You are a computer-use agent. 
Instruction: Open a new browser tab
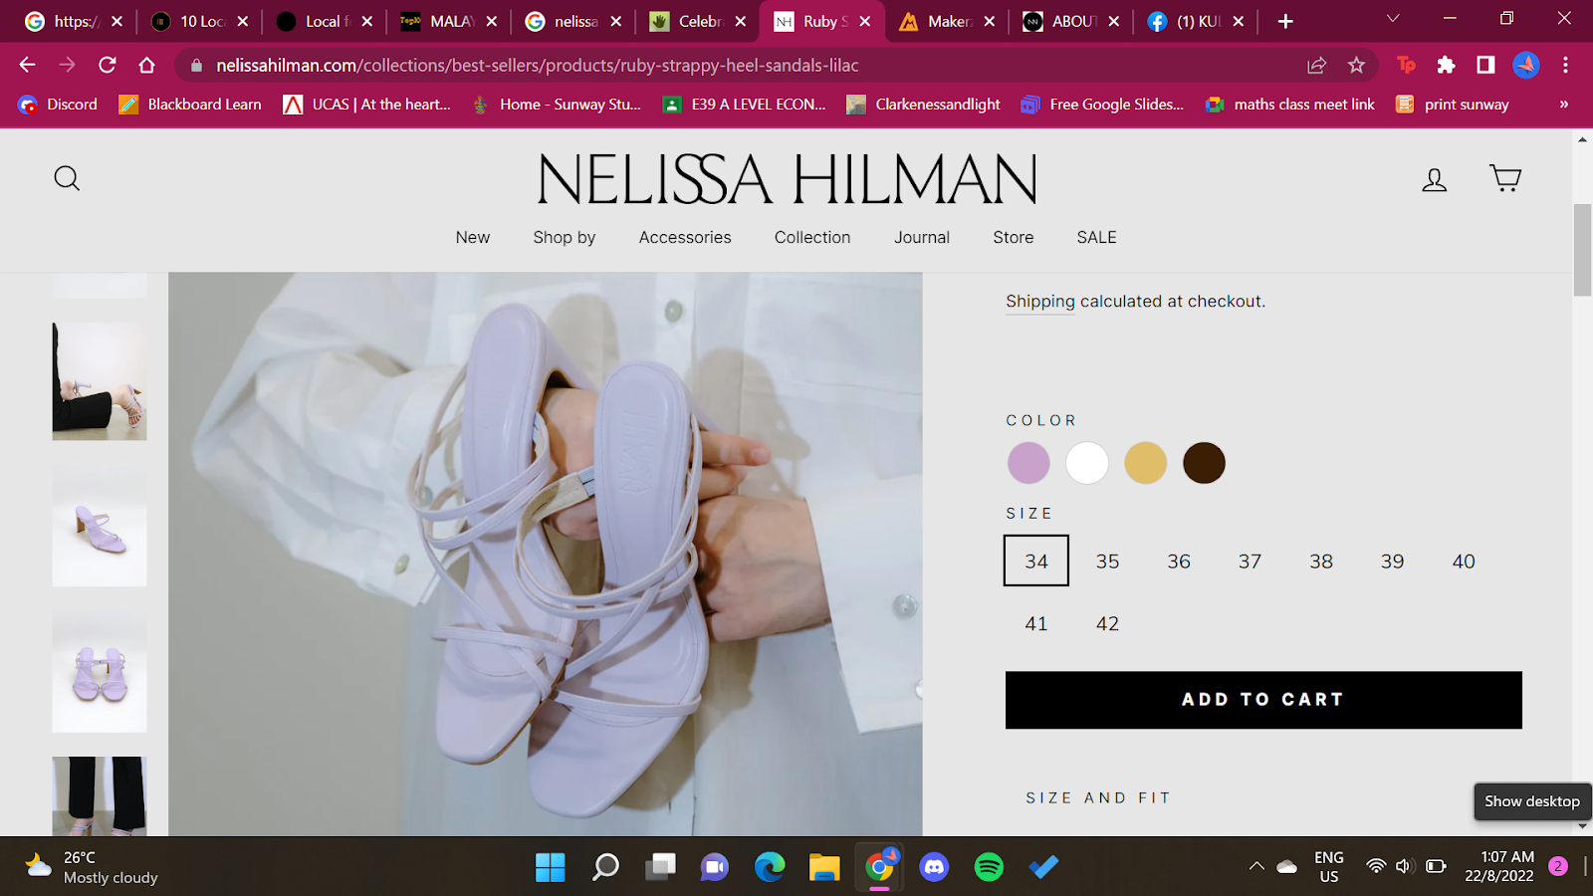(1285, 21)
